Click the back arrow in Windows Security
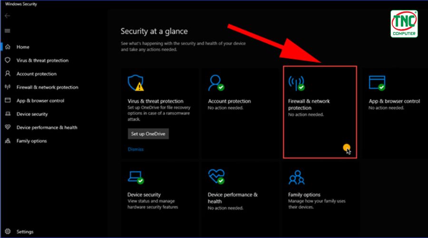The width and height of the screenshot is (428, 238). tap(7, 16)
